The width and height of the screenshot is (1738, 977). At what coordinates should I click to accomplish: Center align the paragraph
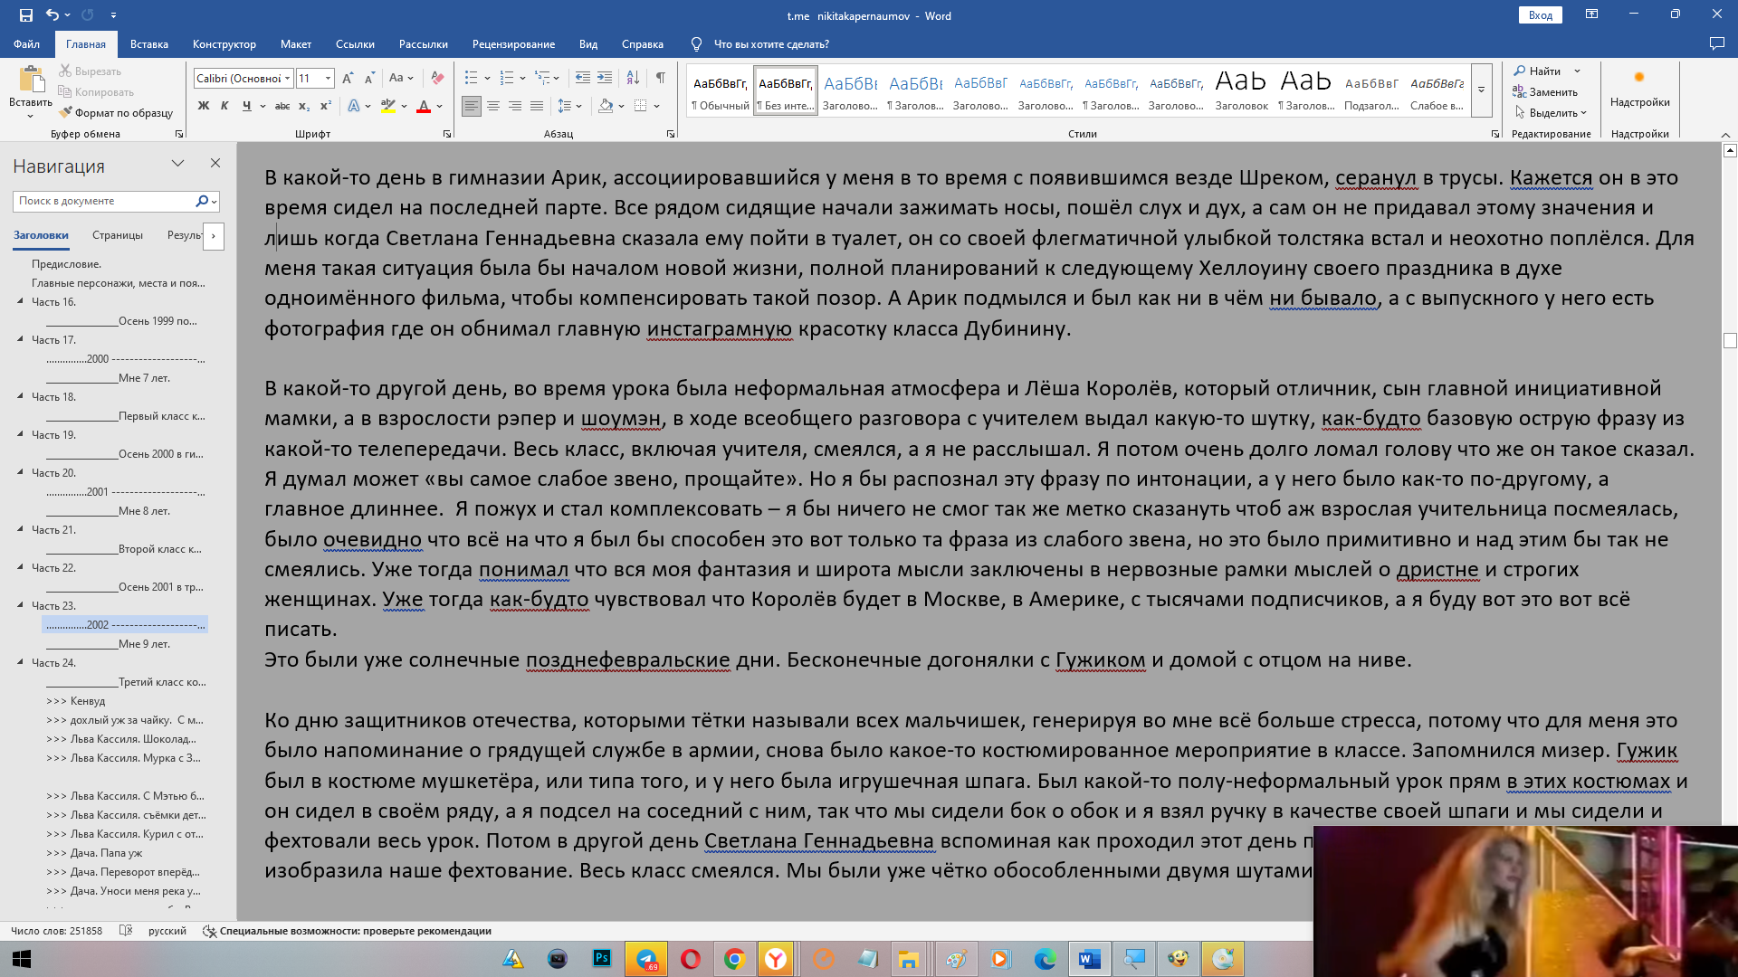point(493,106)
